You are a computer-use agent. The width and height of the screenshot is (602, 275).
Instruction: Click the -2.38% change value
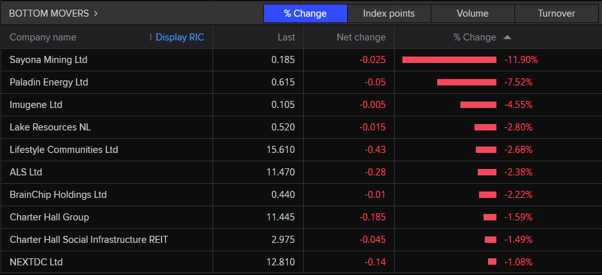[x=518, y=172]
